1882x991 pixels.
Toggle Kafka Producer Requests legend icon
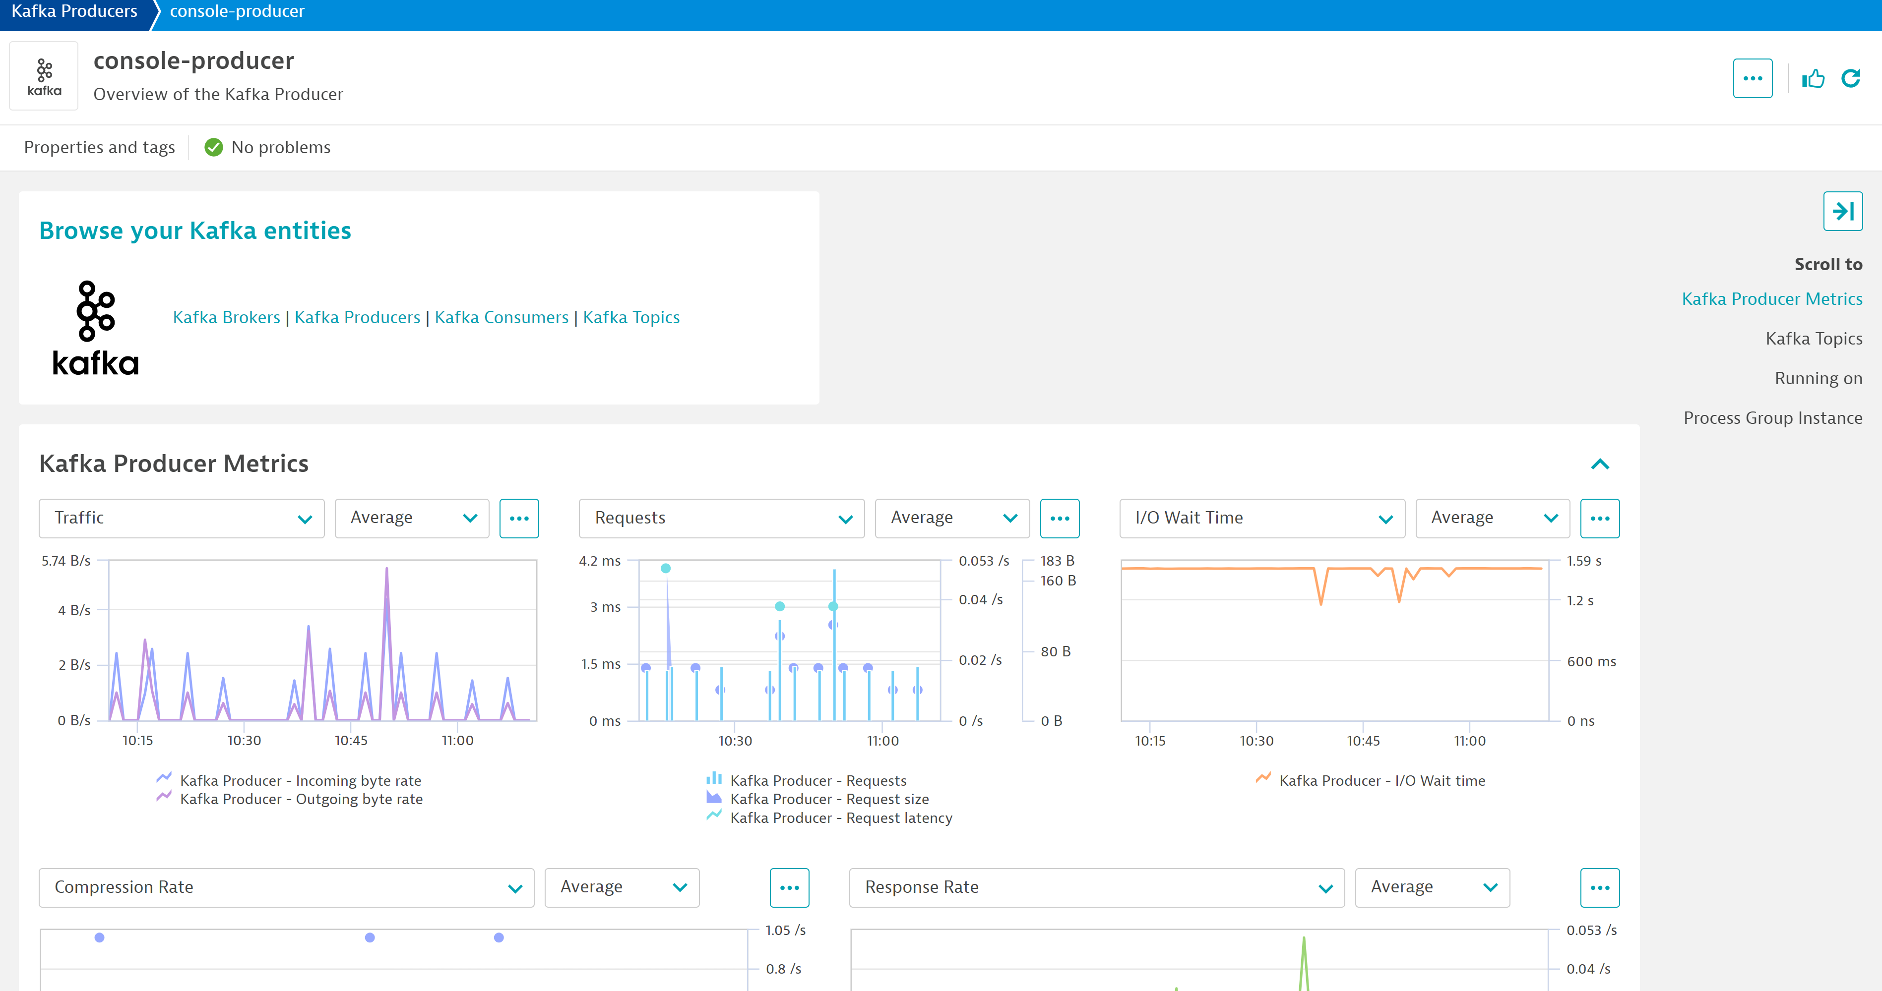(x=714, y=778)
